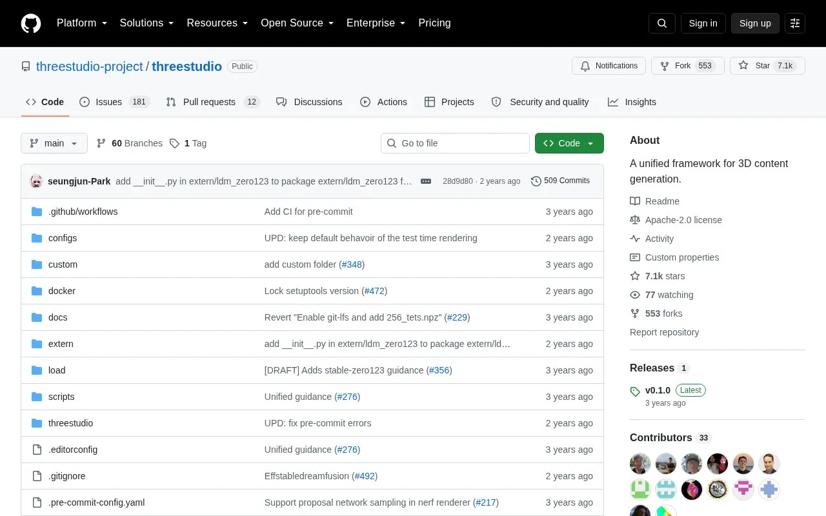Switch to the Issues tab
This screenshot has height=516, width=826.
[x=114, y=102]
